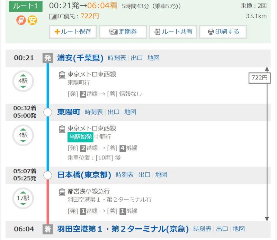The image size is (277, 240).
Task: Click the 東京メトロ東西線 text under 浦安
Action: click(92, 74)
